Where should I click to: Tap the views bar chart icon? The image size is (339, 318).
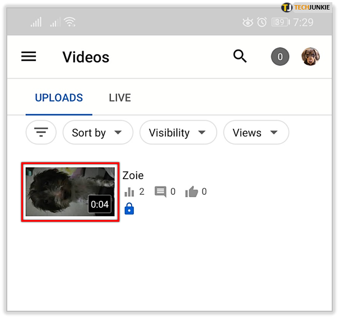tap(129, 191)
